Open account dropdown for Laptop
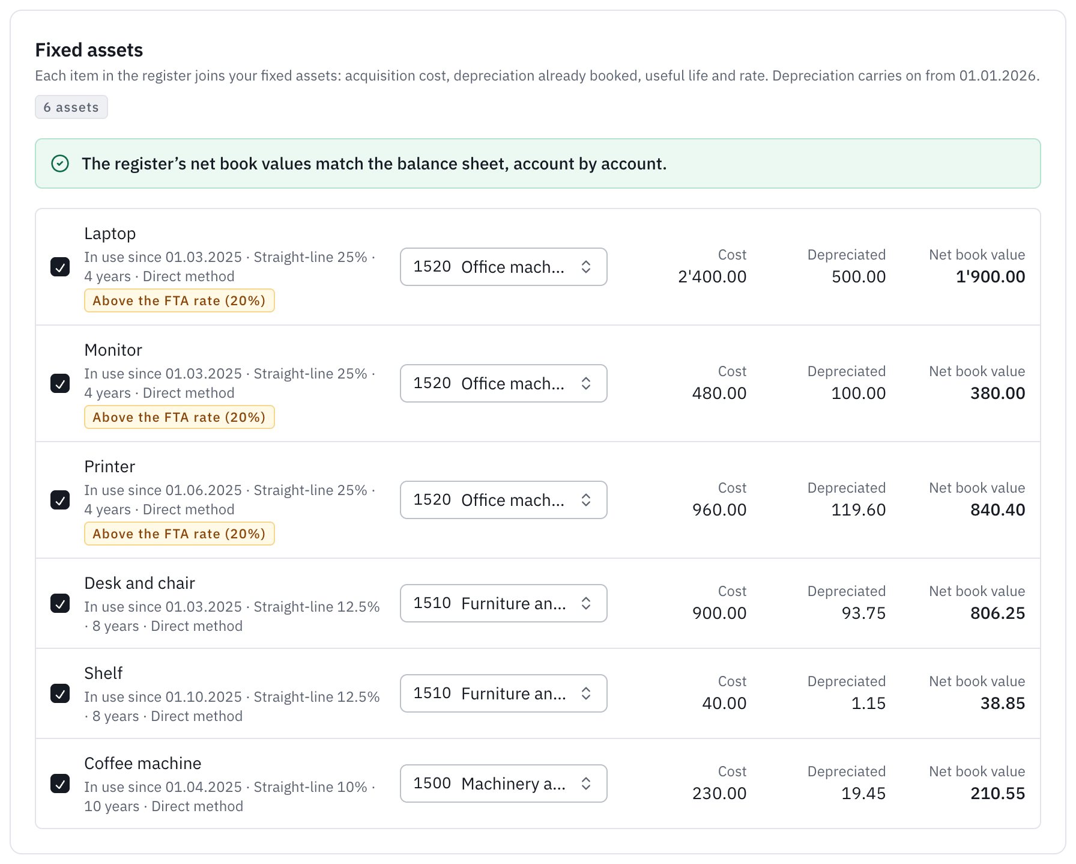This screenshot has height=864, width=1076. (503, 267)
